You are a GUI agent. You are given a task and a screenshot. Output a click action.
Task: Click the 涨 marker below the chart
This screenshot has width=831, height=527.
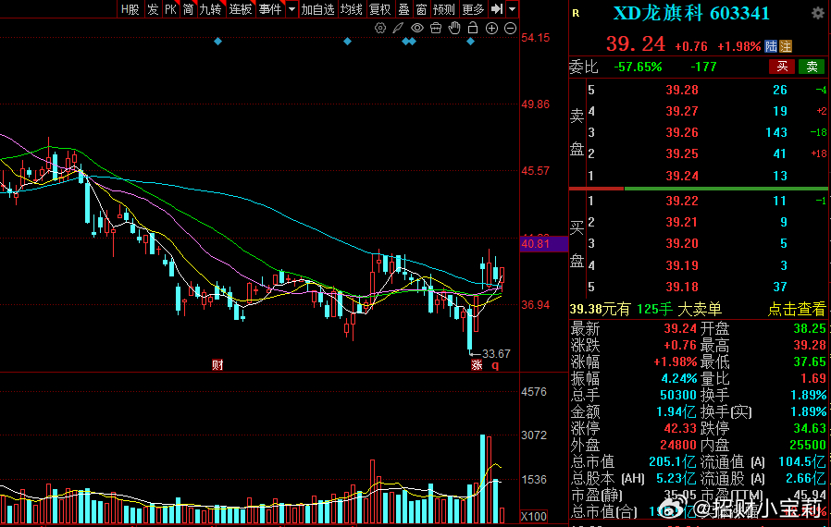pos(477,365)
